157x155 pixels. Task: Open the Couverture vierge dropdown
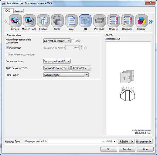[57, 41]
